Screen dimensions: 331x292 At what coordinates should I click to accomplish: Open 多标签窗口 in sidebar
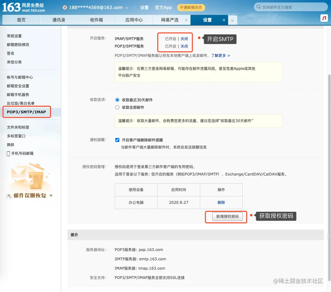(x=16, y=136)
